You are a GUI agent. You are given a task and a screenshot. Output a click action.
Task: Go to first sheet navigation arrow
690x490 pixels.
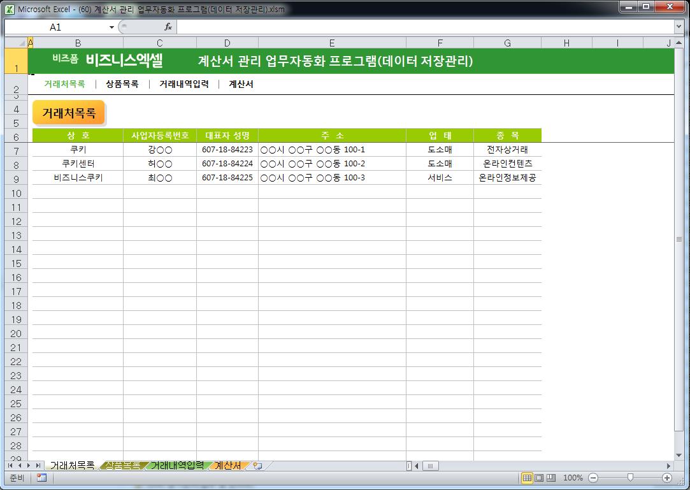coord(10,465)
